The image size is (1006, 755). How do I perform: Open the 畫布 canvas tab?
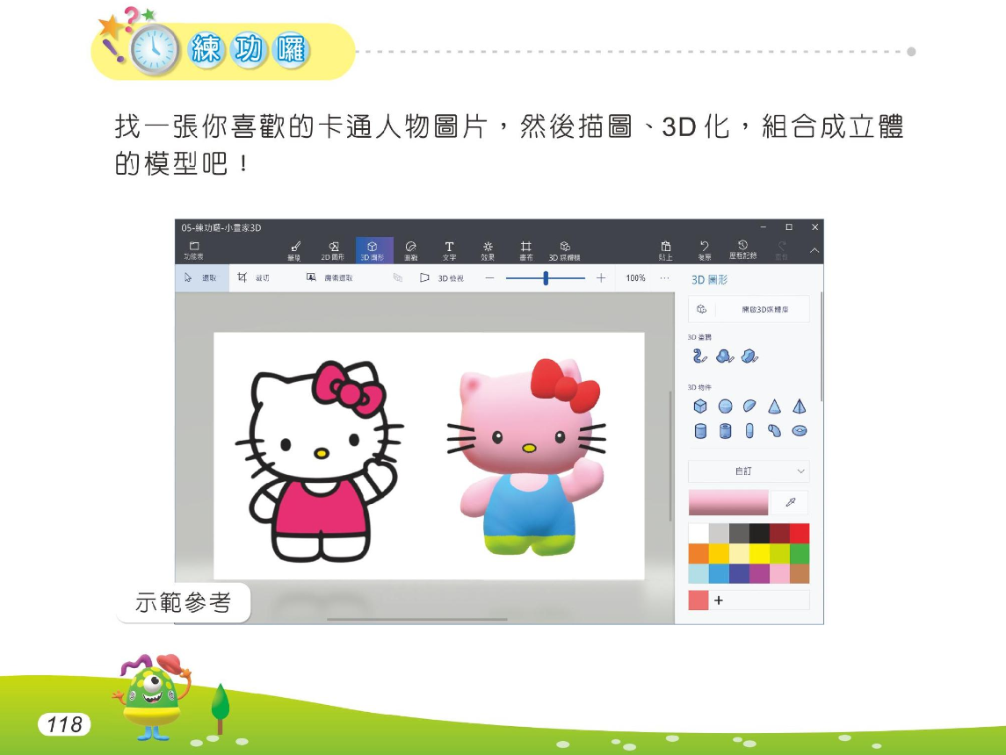point(526,250)
